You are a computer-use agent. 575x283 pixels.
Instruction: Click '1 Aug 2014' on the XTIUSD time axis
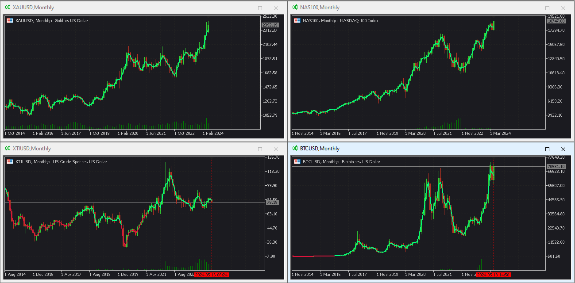[15, 275]
